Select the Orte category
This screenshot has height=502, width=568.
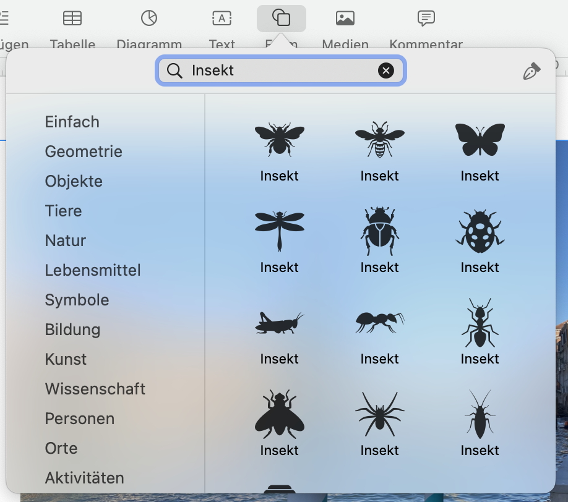[x=61, y=448]
